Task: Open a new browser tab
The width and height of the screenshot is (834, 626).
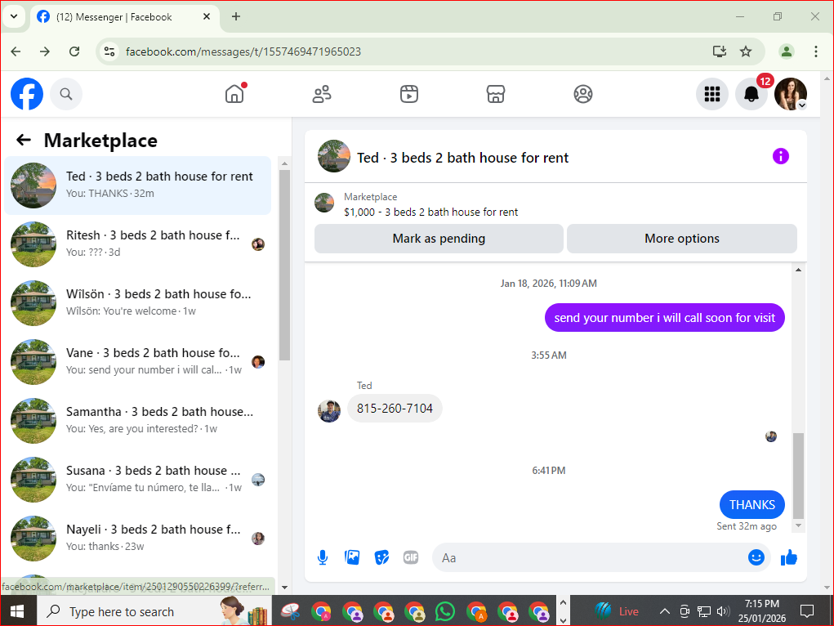Action: (x=236, y=16)
